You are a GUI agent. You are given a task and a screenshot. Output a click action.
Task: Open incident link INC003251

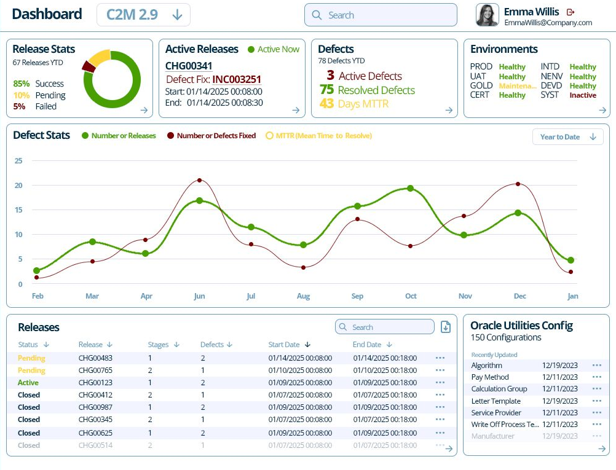[237, 79]
